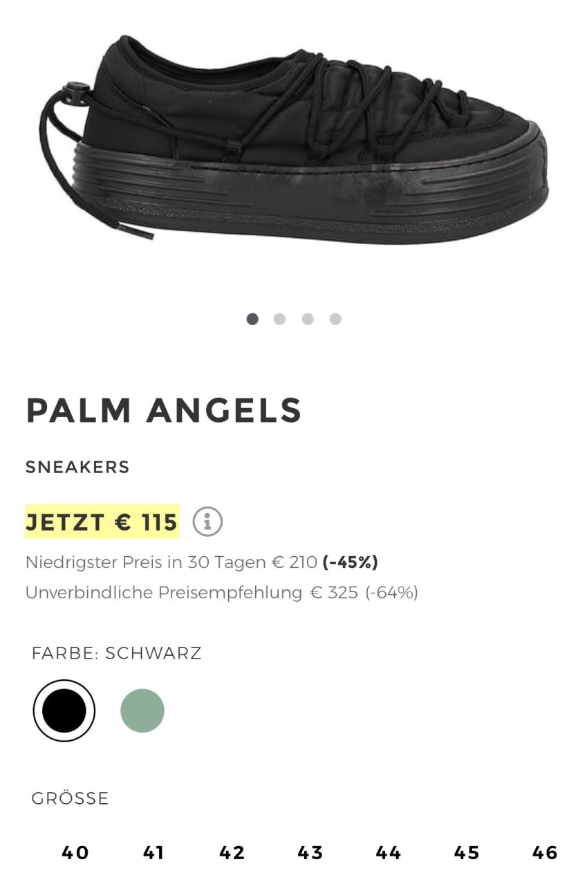Choose size 46
The image size is (587, 891).
tap(545, 853)
